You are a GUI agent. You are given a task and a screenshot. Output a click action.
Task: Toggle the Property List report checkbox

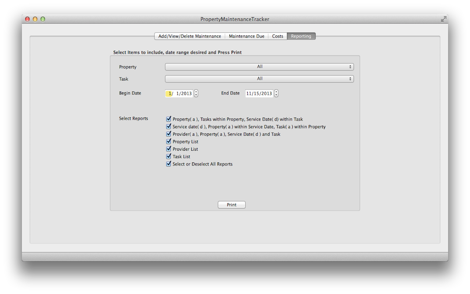(x=169, y=141)
